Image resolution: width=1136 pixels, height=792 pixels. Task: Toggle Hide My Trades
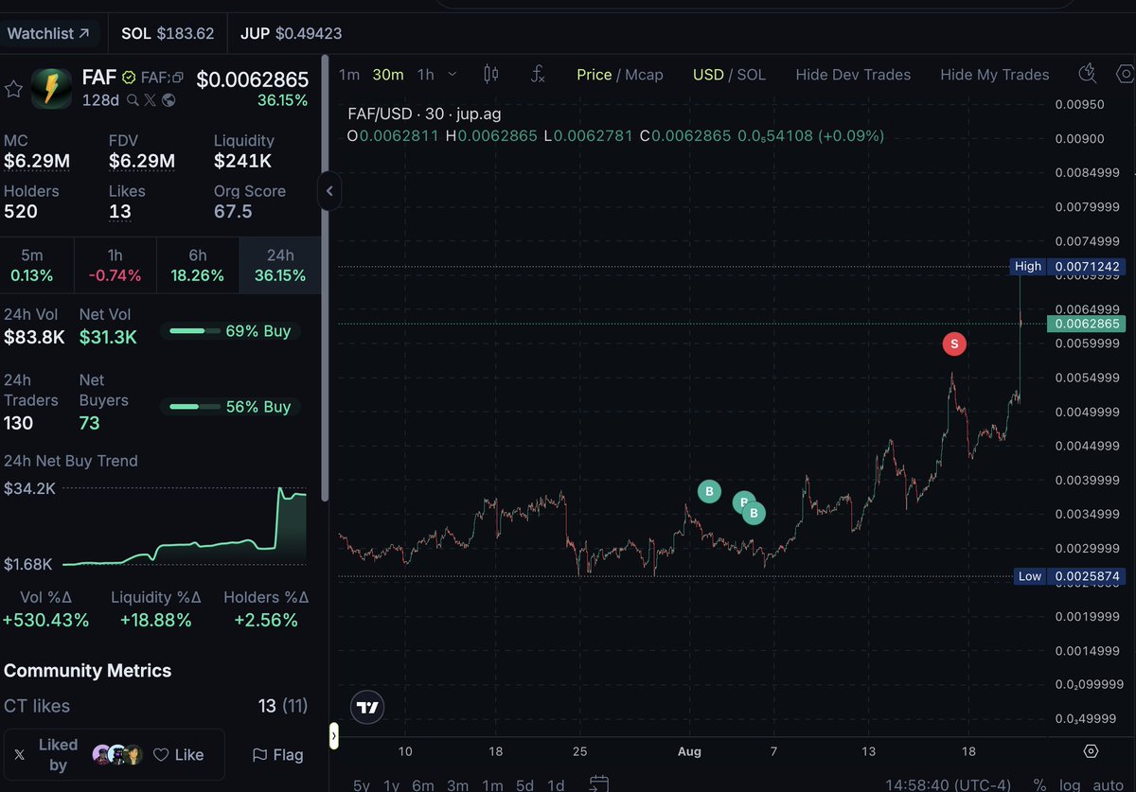(x=994, y=75)
